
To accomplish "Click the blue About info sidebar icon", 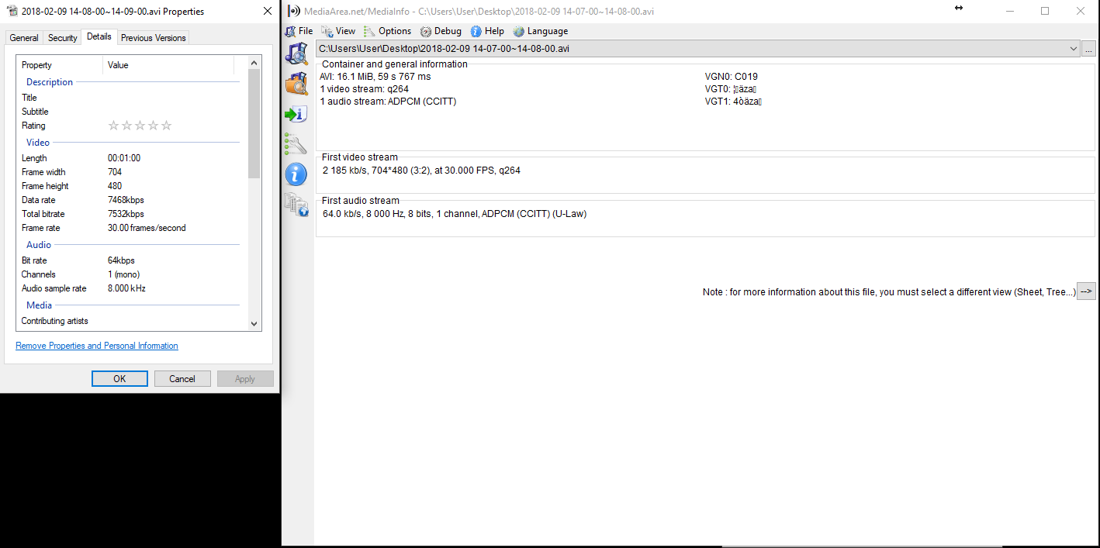I will coord(296,174).
